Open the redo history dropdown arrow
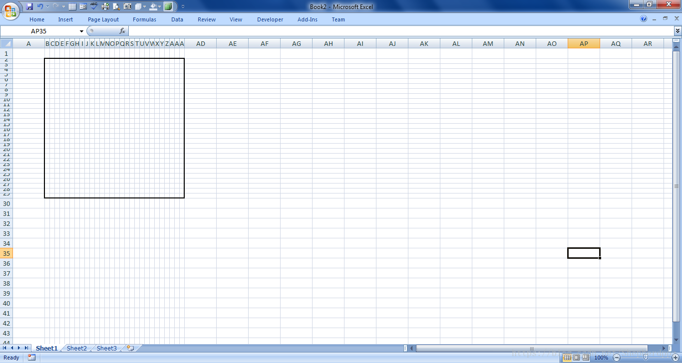Image resolution: width=682 pixels, height=363 pixels. [63, 6]
